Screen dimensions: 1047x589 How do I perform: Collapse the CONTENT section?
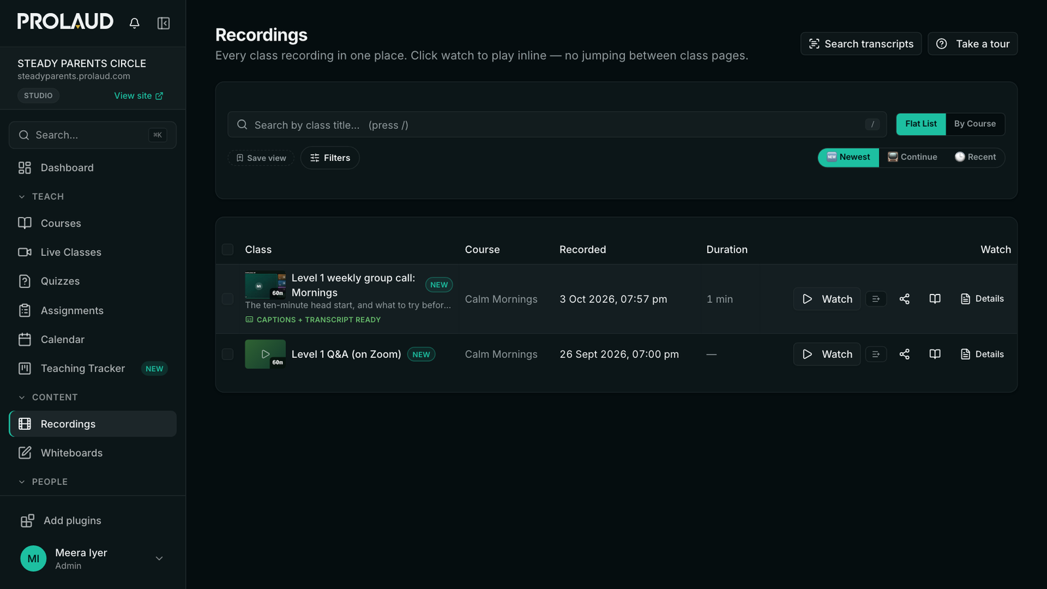click(x=47, y=397)
